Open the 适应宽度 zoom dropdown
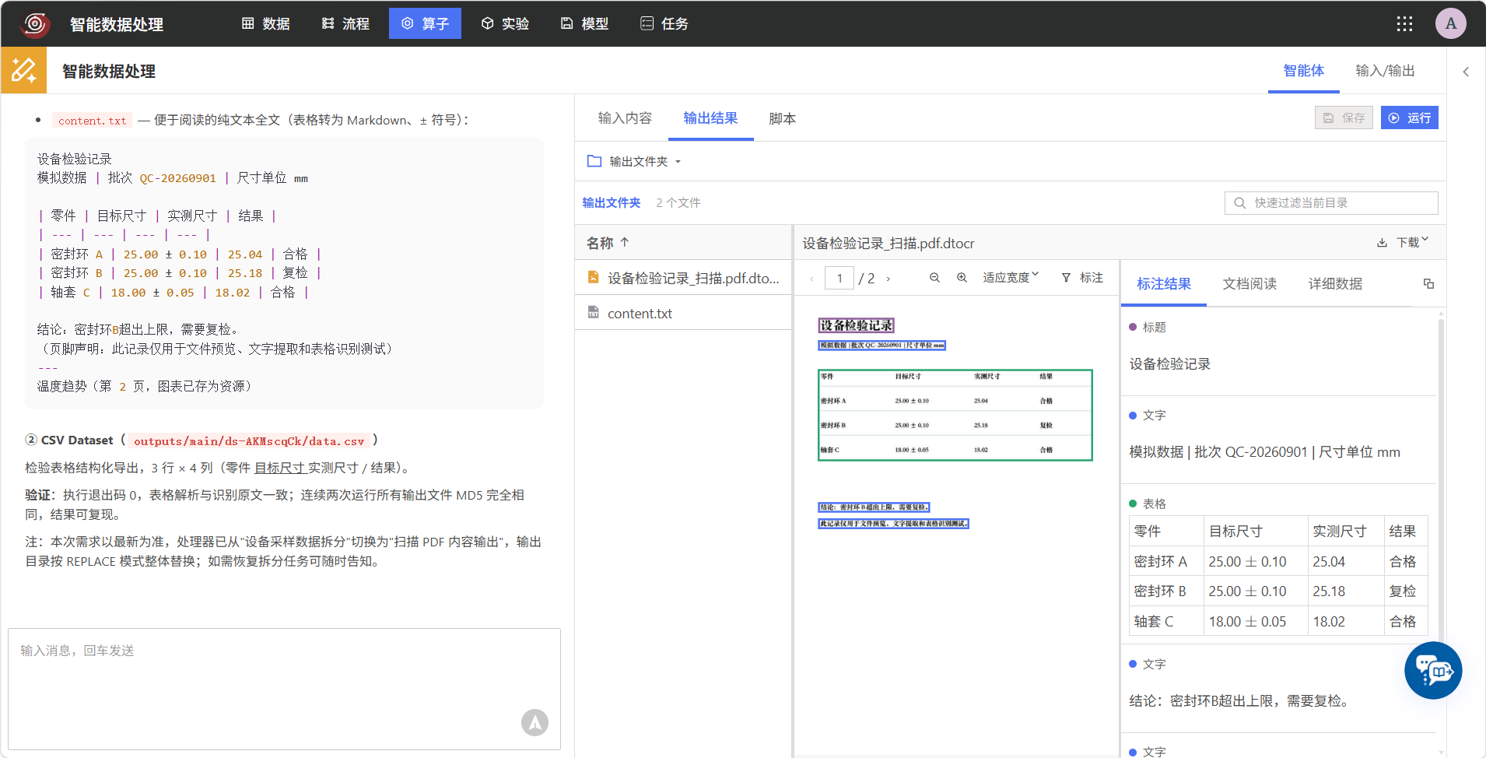The height and width of the screenshot is (758, 1486). 1011,278
